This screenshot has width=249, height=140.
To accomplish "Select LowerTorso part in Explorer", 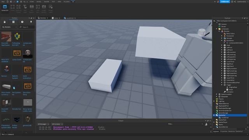I will [230, 61].
